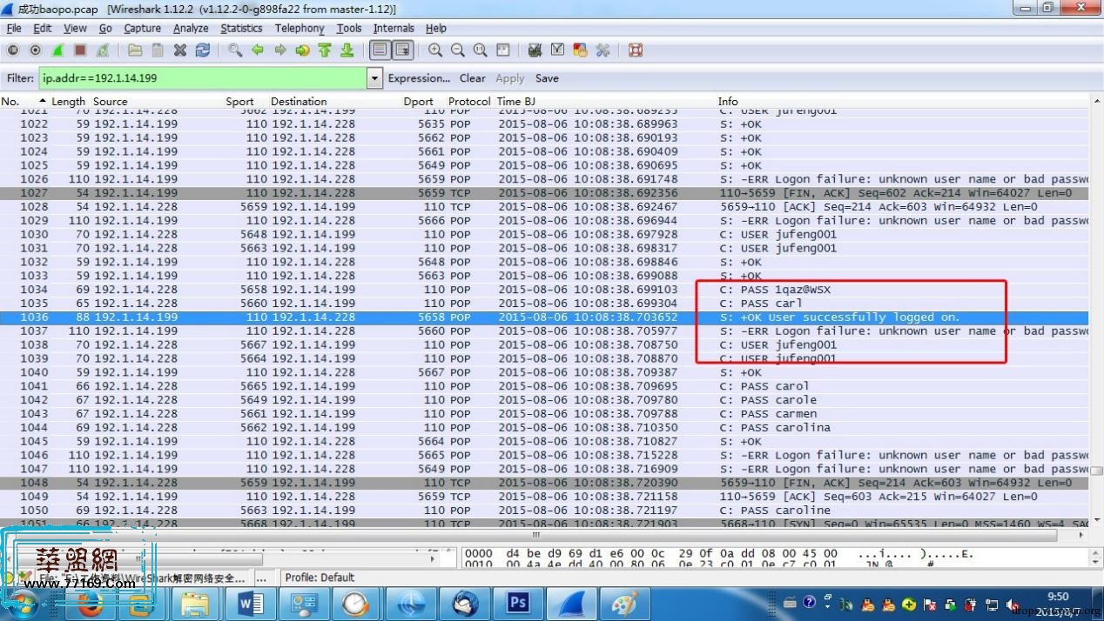Open Photoshop from the taskbar
Image resolution: width=1104 pixels, height=621 pixels.
517,603
